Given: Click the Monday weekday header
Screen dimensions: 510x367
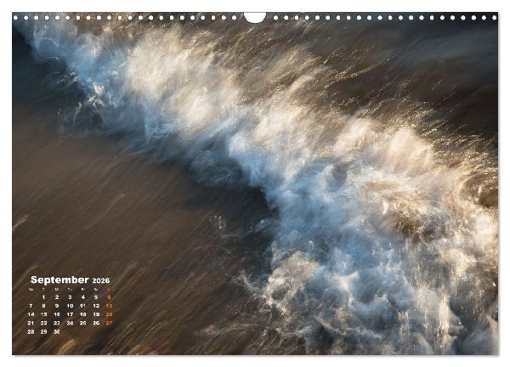Looking at the screenshot, I should (31, 290).
